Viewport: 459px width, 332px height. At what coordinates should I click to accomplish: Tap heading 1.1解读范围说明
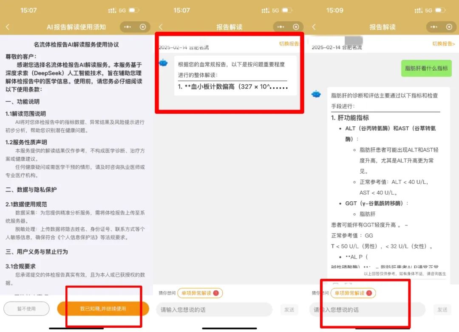[x=25, y=114]
